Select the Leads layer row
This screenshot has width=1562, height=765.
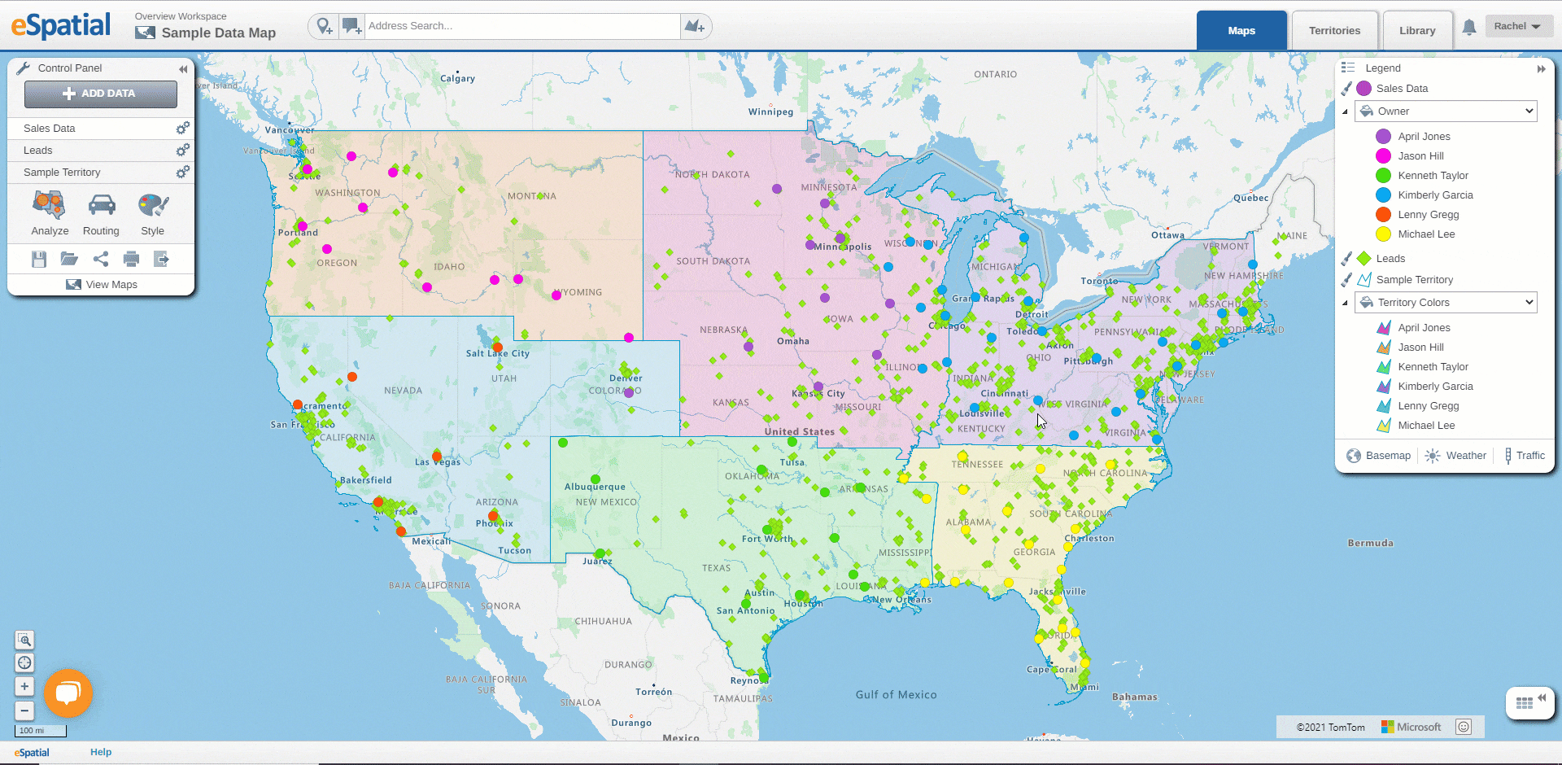(x=101, y=150)
